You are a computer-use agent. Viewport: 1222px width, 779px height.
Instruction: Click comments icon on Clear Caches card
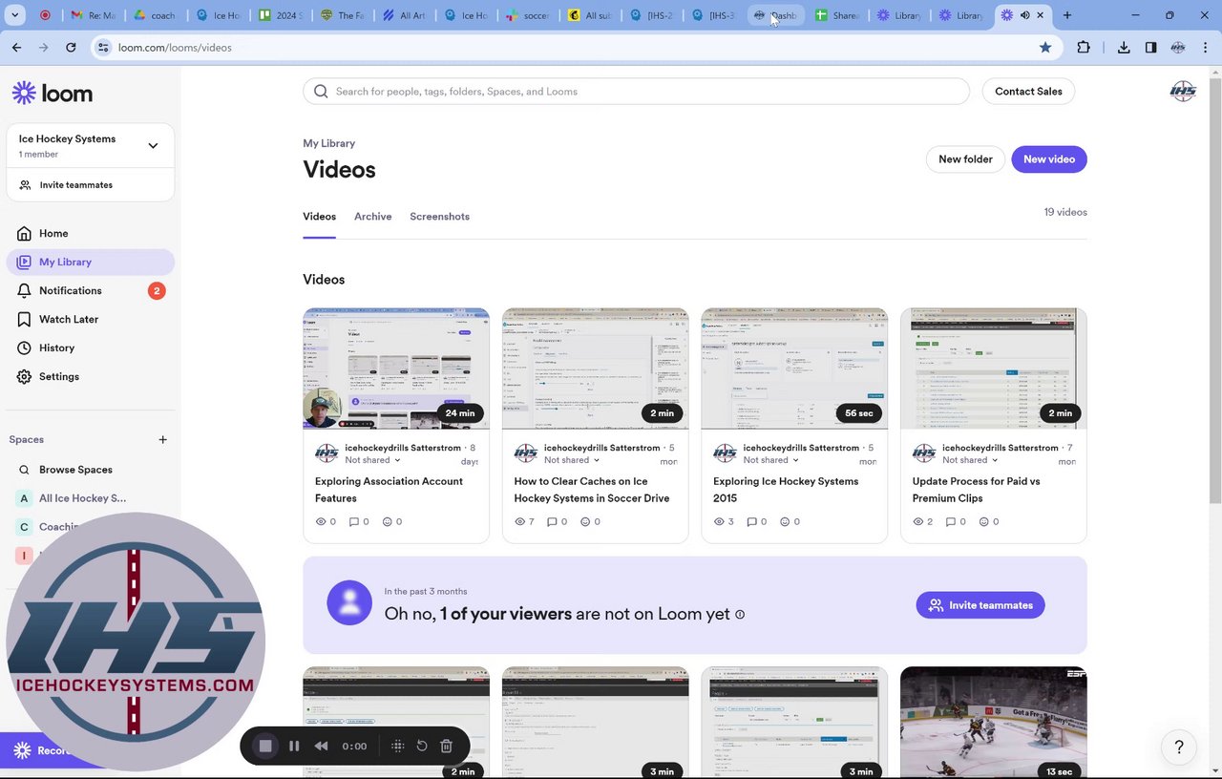pos(553,521)
